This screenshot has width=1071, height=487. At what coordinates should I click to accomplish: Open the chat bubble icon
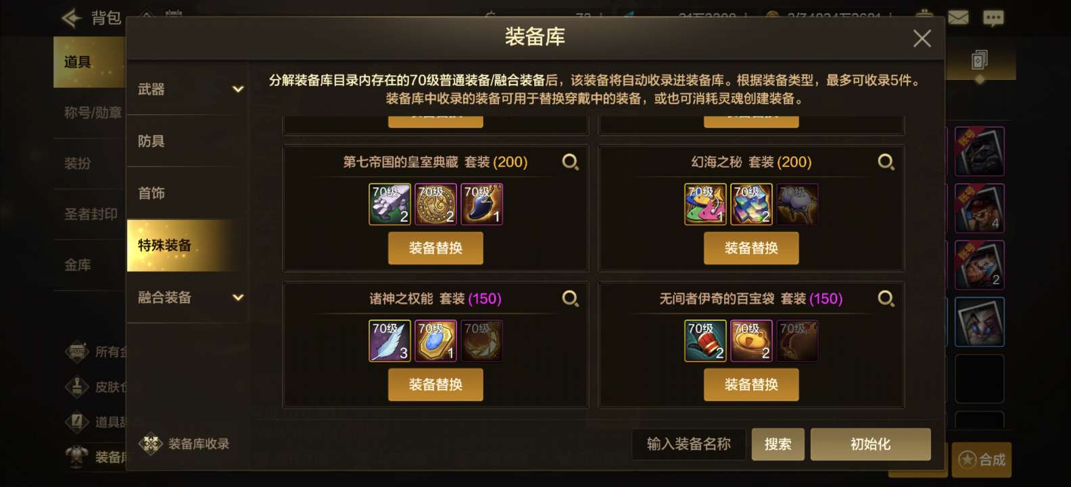pyautogui.click(x=993, y=18)
